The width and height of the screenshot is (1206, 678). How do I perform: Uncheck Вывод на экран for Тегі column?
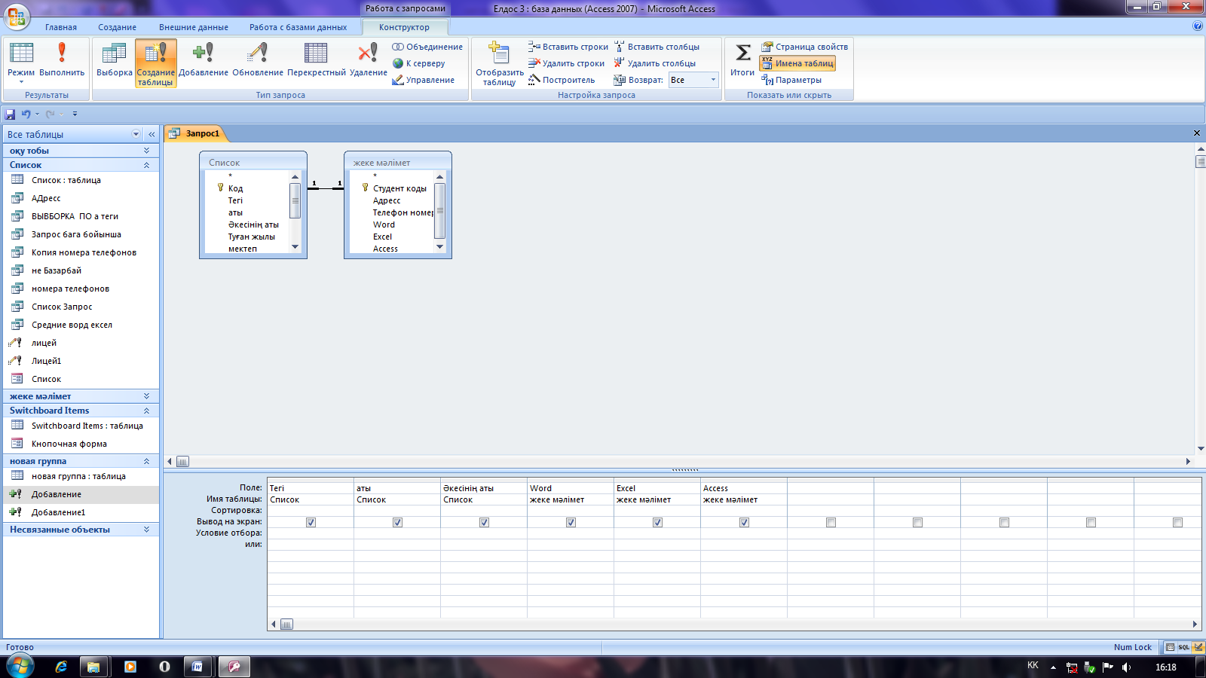(x=311, y=522)
